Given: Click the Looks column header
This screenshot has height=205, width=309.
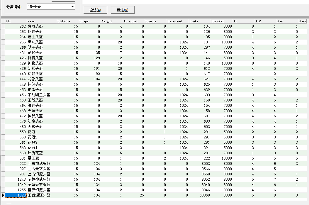Looking at the screenshot, I should (200, 21).
